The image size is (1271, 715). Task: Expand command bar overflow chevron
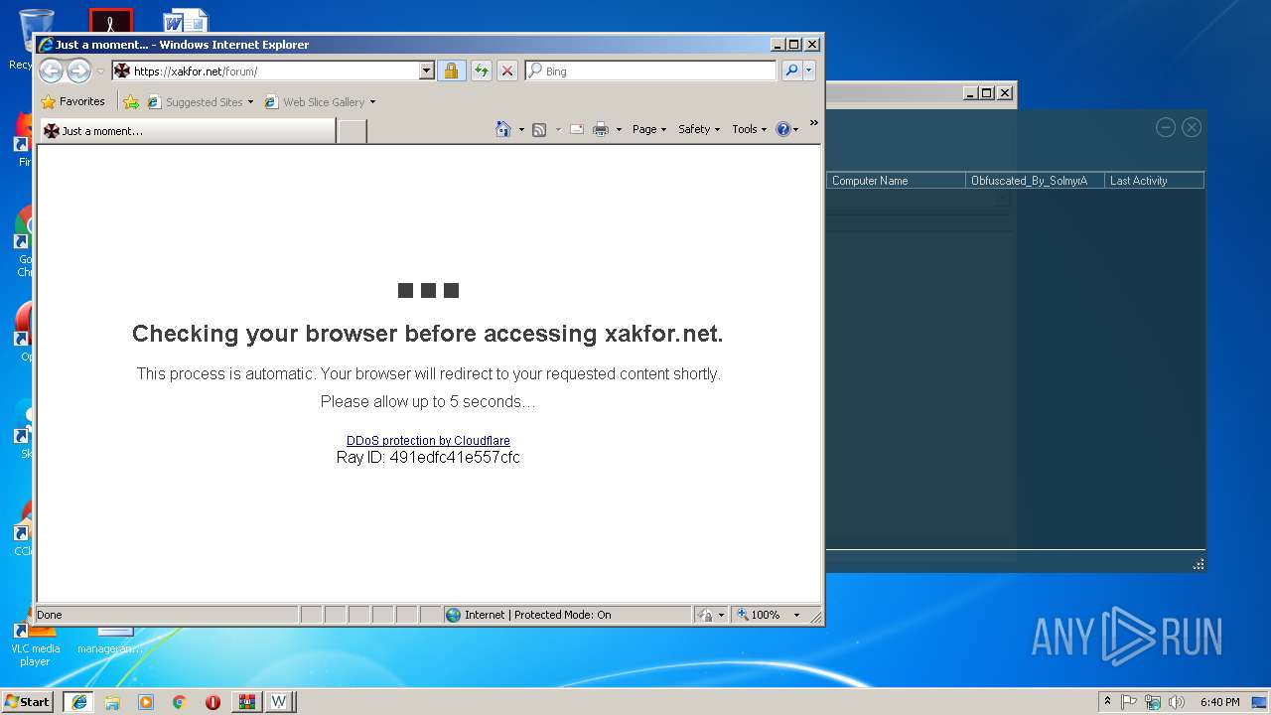(x=814, y=123)
